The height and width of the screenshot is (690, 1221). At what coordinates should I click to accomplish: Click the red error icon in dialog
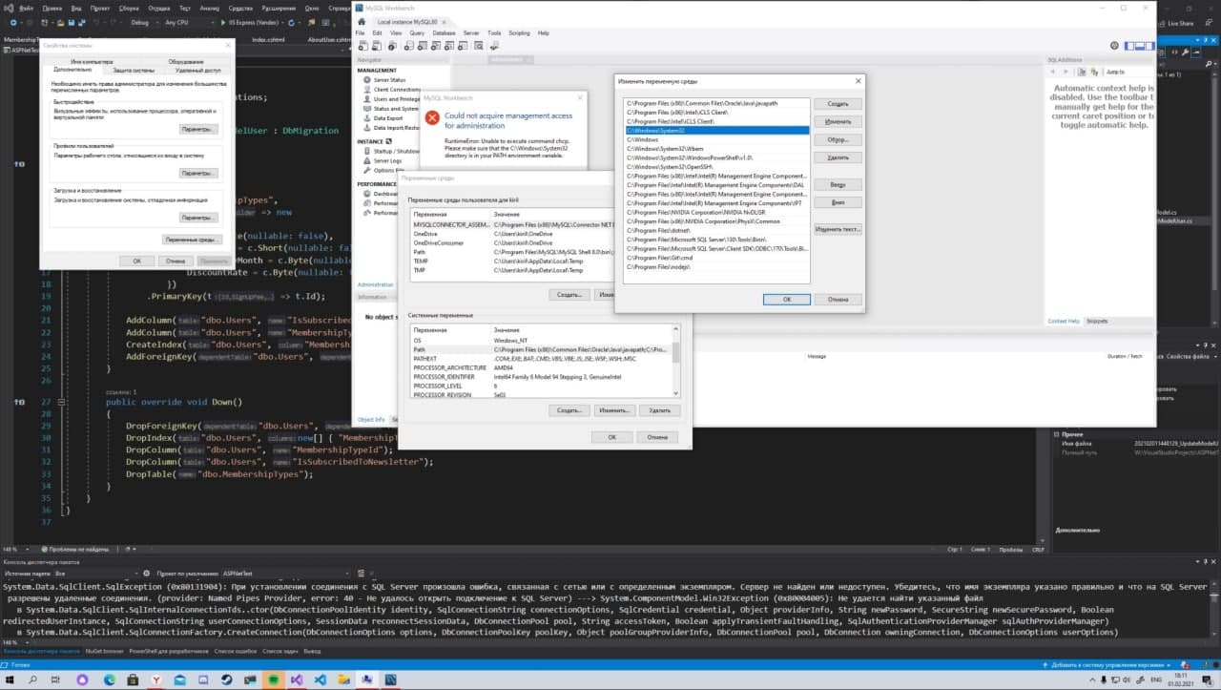[x=432, y=118]
